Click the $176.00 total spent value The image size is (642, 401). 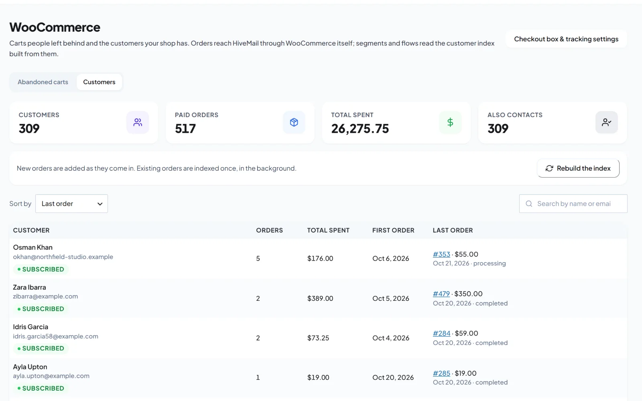coord(320,259)
